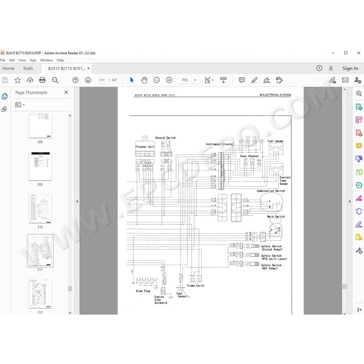Open the Window menu

(x=46, y=60)
